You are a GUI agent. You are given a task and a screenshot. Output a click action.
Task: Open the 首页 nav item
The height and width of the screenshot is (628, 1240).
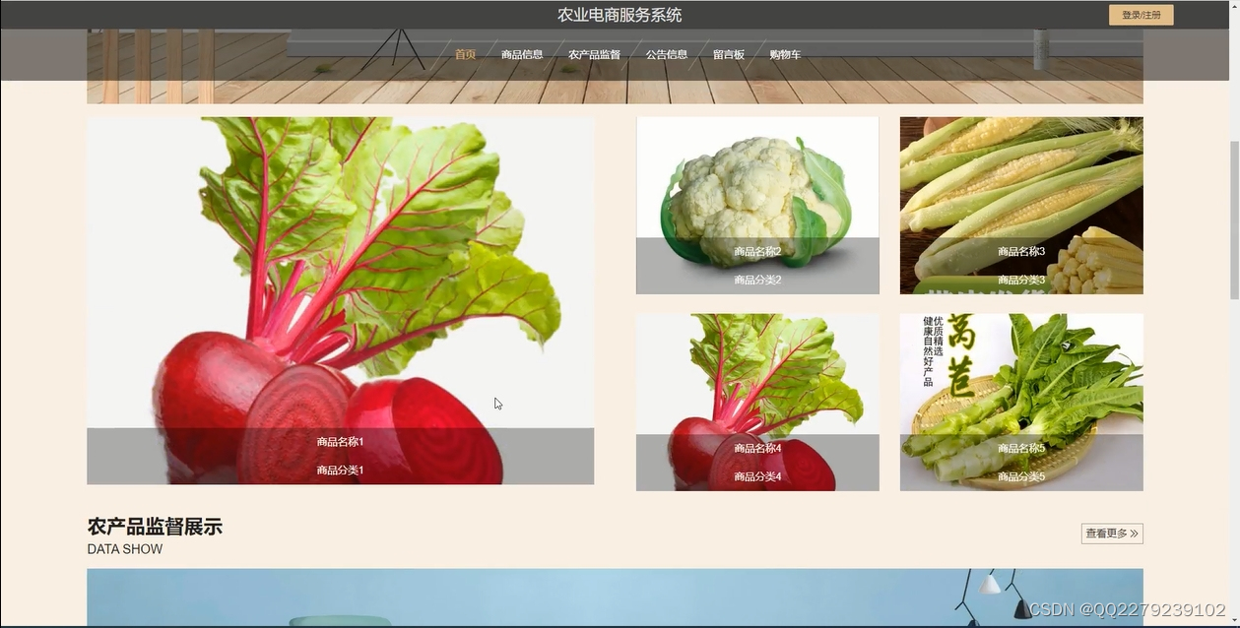pos(465,54)
